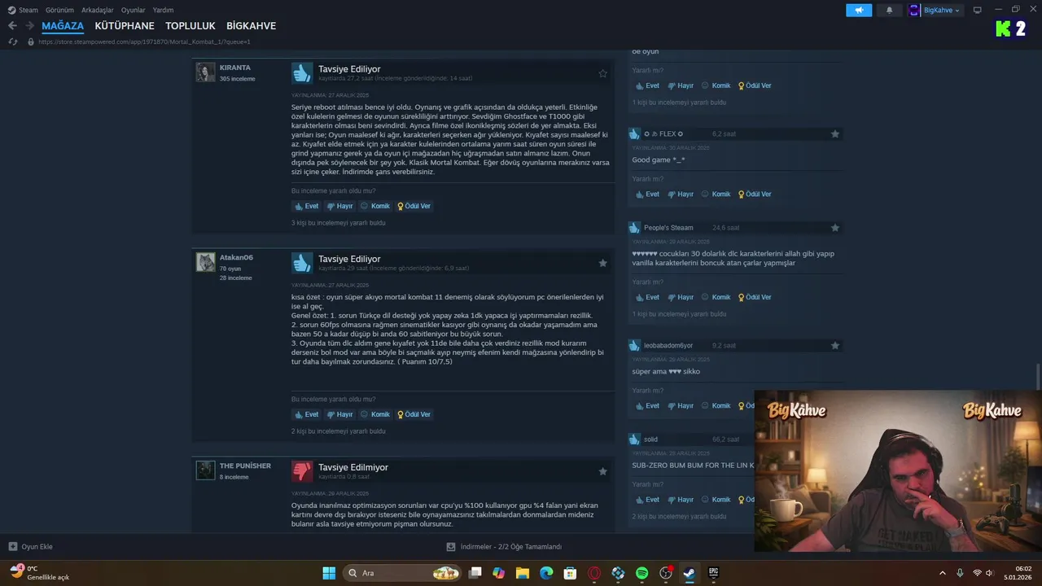
Task: Vote Evet on FLEX's Good game review
Action: tap(648, 195)
